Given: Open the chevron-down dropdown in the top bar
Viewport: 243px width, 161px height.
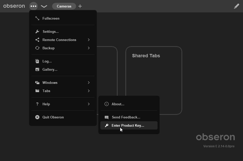Looking at the screenshot, I should coord(44,6).
